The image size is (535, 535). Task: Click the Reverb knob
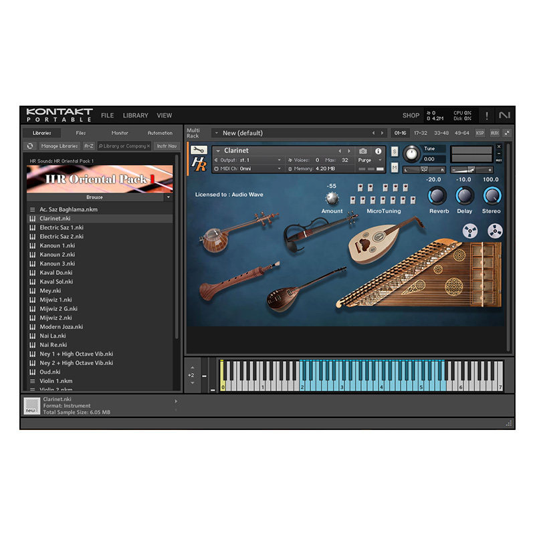[x=437, y=196]
